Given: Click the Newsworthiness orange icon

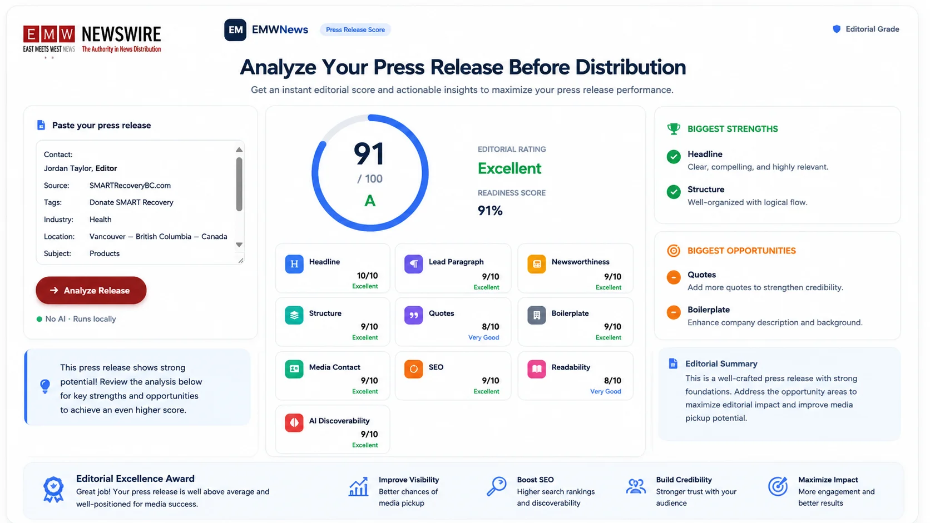Looking at the screenshot, I should pos(537,264).
